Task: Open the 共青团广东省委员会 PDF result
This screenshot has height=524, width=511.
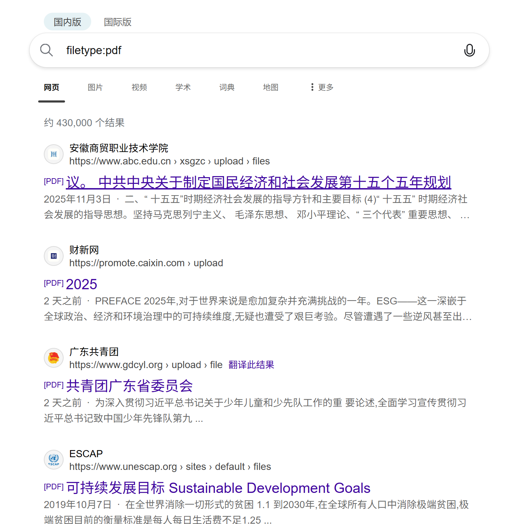Action: point(129,386)
